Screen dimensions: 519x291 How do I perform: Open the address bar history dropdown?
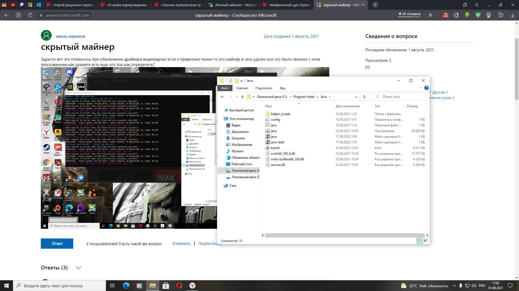point(356,97)
